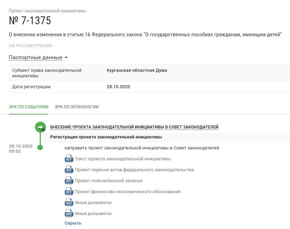This screenshot has width=290, height=229.
Task: Open RTF icon for Текст проекта законодательной инициативы
Action: coord(69,158)
